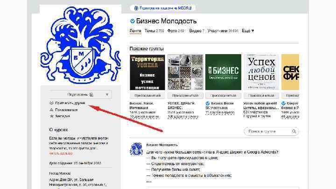Open the group's blue crest logo
Viewport: 336px width, 189px height.
[81, 45]
